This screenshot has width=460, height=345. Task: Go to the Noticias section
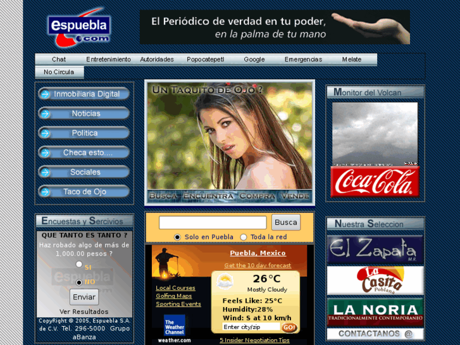coord(84,114)
